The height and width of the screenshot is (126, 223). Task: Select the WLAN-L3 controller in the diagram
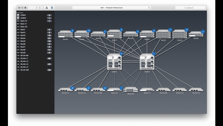click(x=82, y=89)
